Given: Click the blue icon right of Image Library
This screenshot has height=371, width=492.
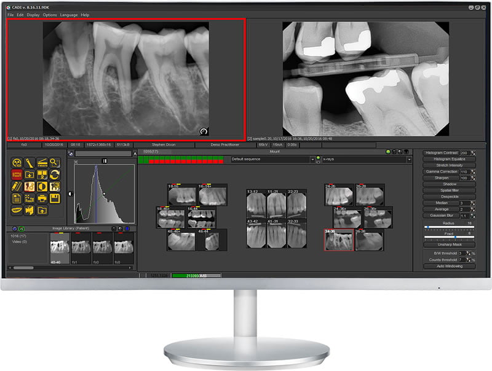Looking at the screenshot, I should coord(127,228).
